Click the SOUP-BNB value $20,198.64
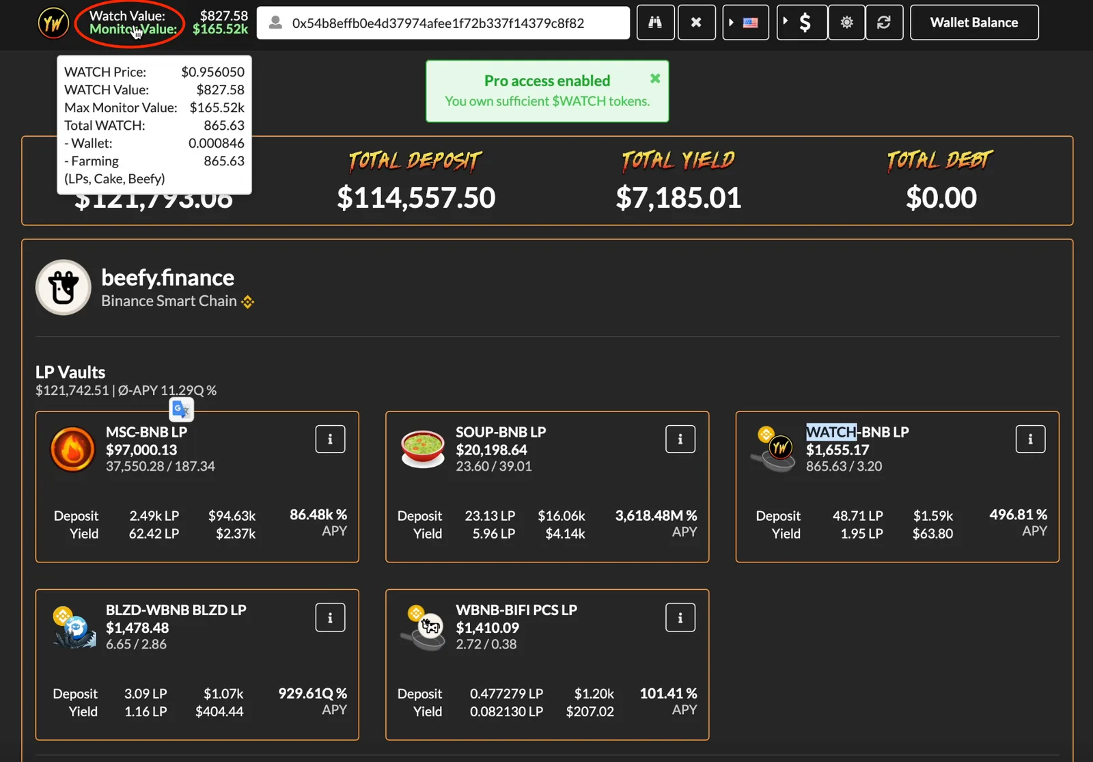 point(491,450)
